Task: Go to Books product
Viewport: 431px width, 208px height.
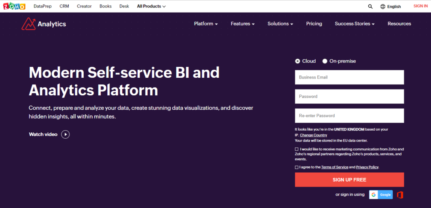Action: [x=106, y=6]
